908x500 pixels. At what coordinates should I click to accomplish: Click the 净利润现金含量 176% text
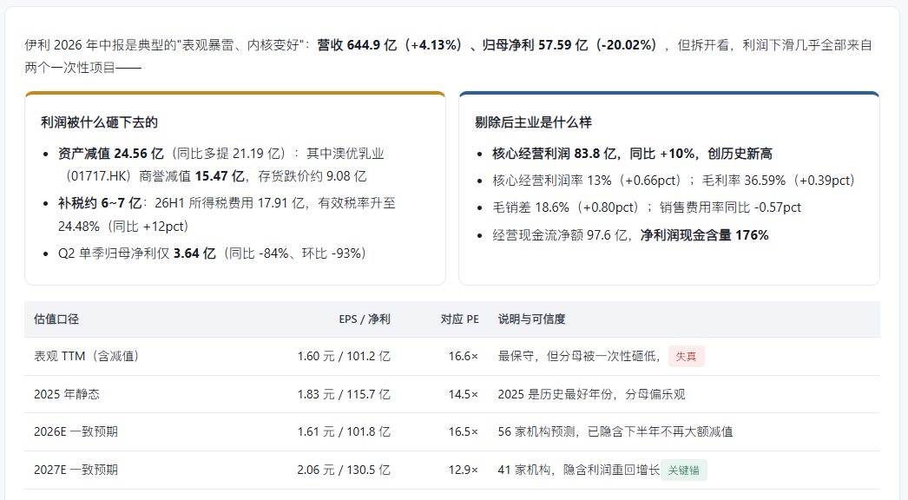tap(704, 235)
